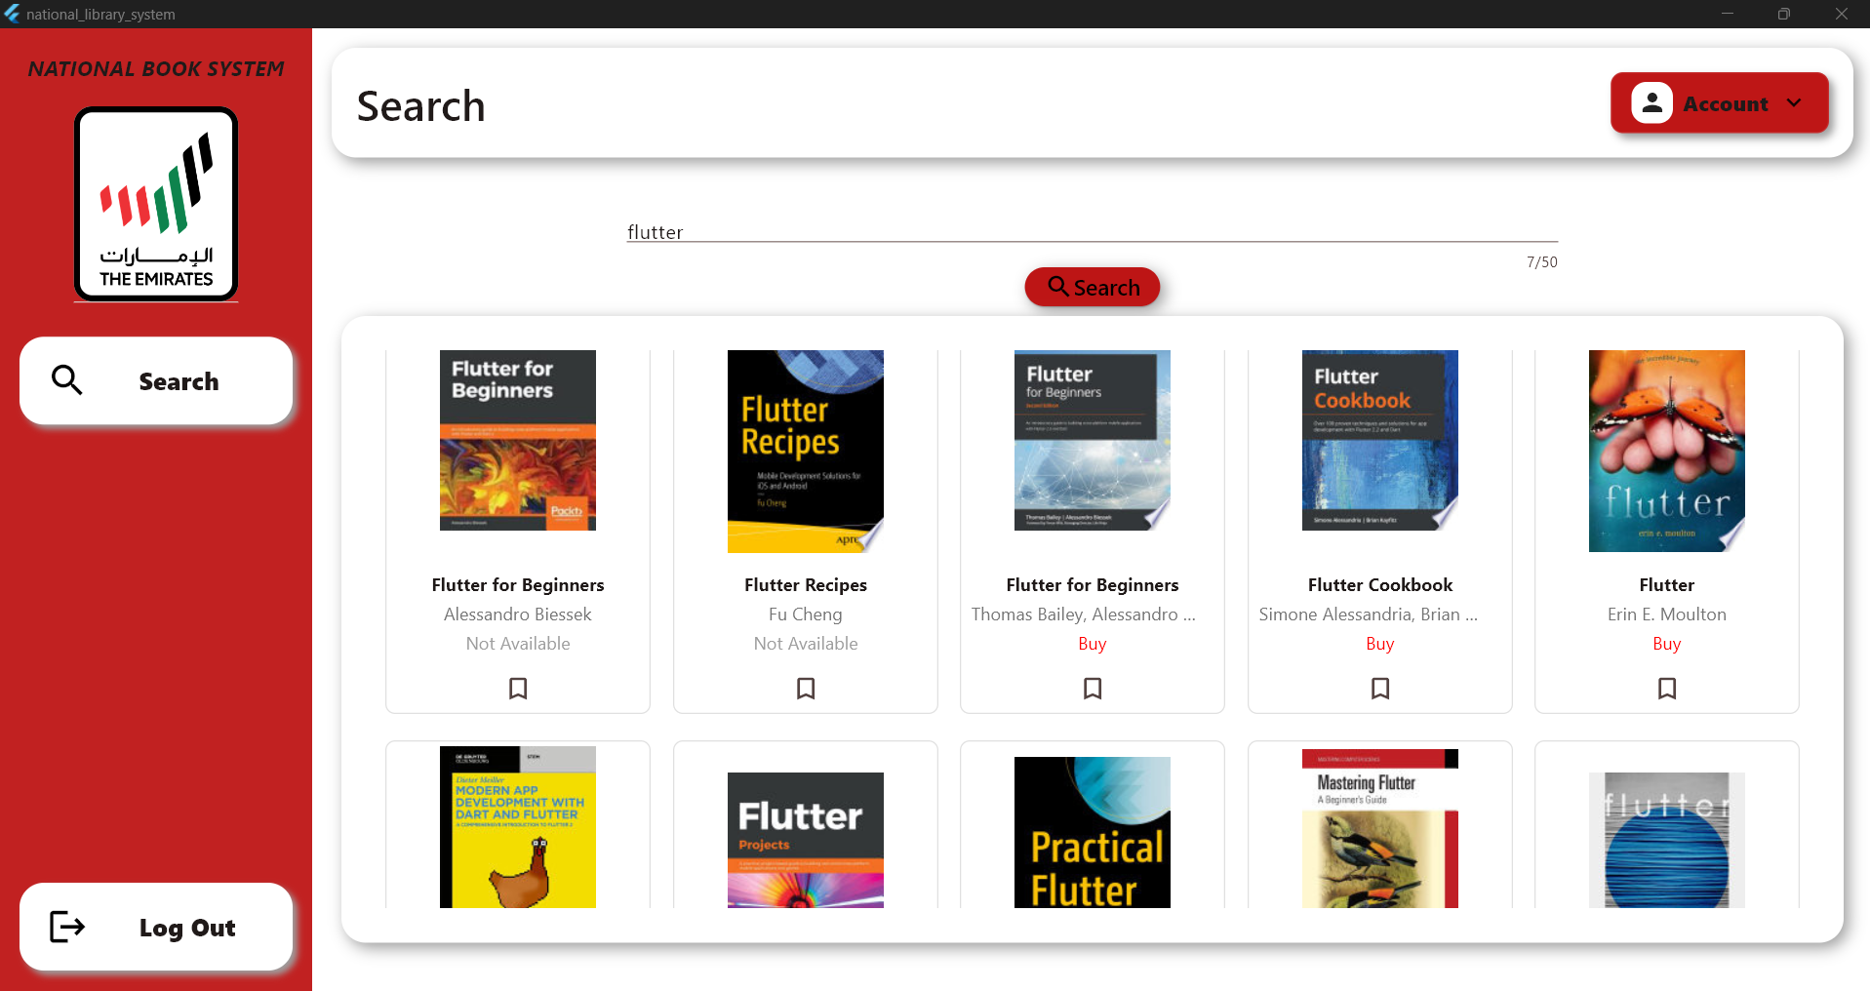The width and height of the screenshot is (1870, 991).
Task: Click Not Available under Flutter Recipes
Action: pyautogui.click(x=806, y=644)
